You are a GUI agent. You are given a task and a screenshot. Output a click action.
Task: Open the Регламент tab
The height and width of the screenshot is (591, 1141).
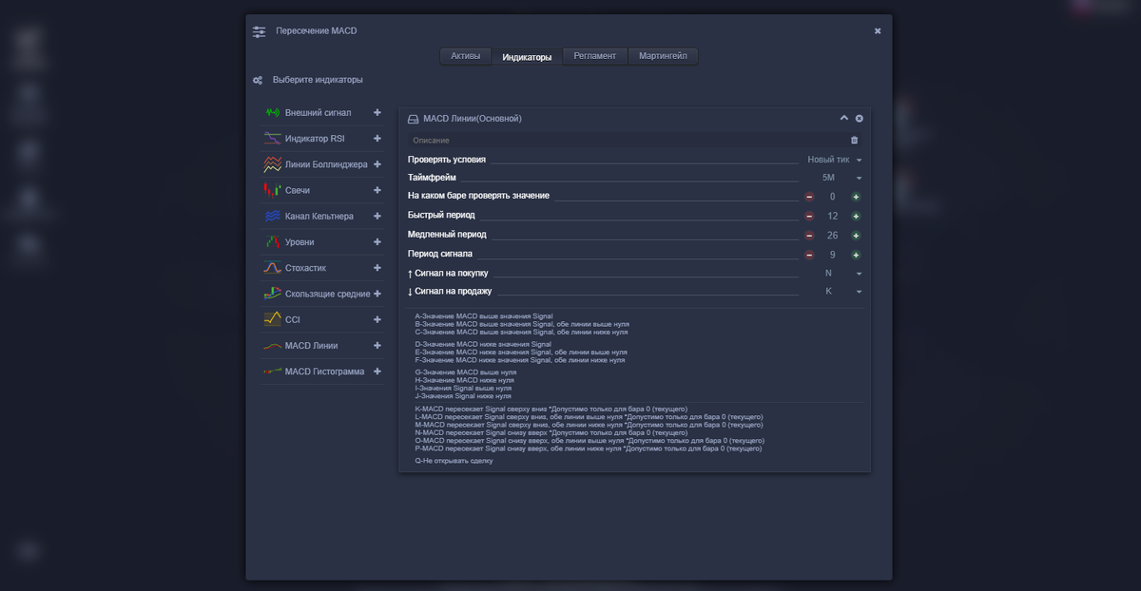click(595, 56)
